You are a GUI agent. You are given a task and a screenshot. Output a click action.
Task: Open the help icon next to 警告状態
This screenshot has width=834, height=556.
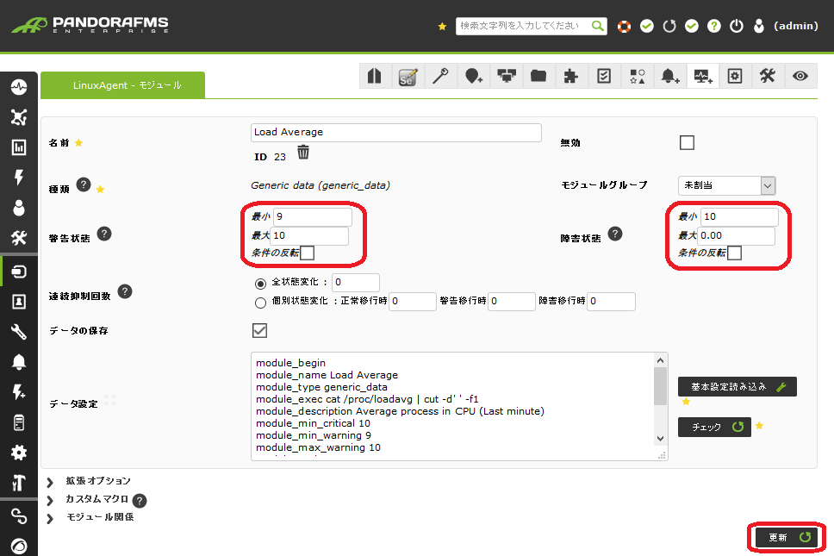(104, 234)
